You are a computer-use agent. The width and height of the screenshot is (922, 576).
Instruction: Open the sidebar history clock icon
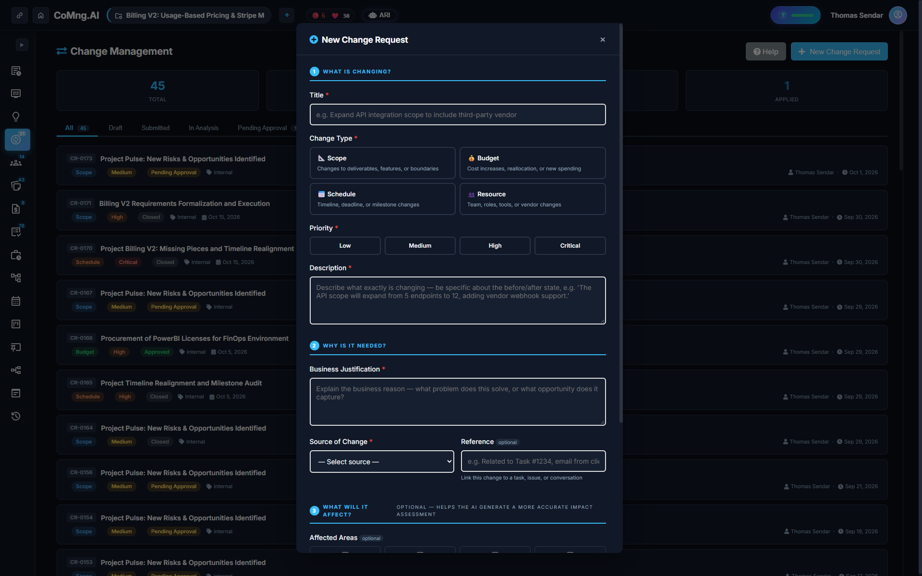(16, 416)
